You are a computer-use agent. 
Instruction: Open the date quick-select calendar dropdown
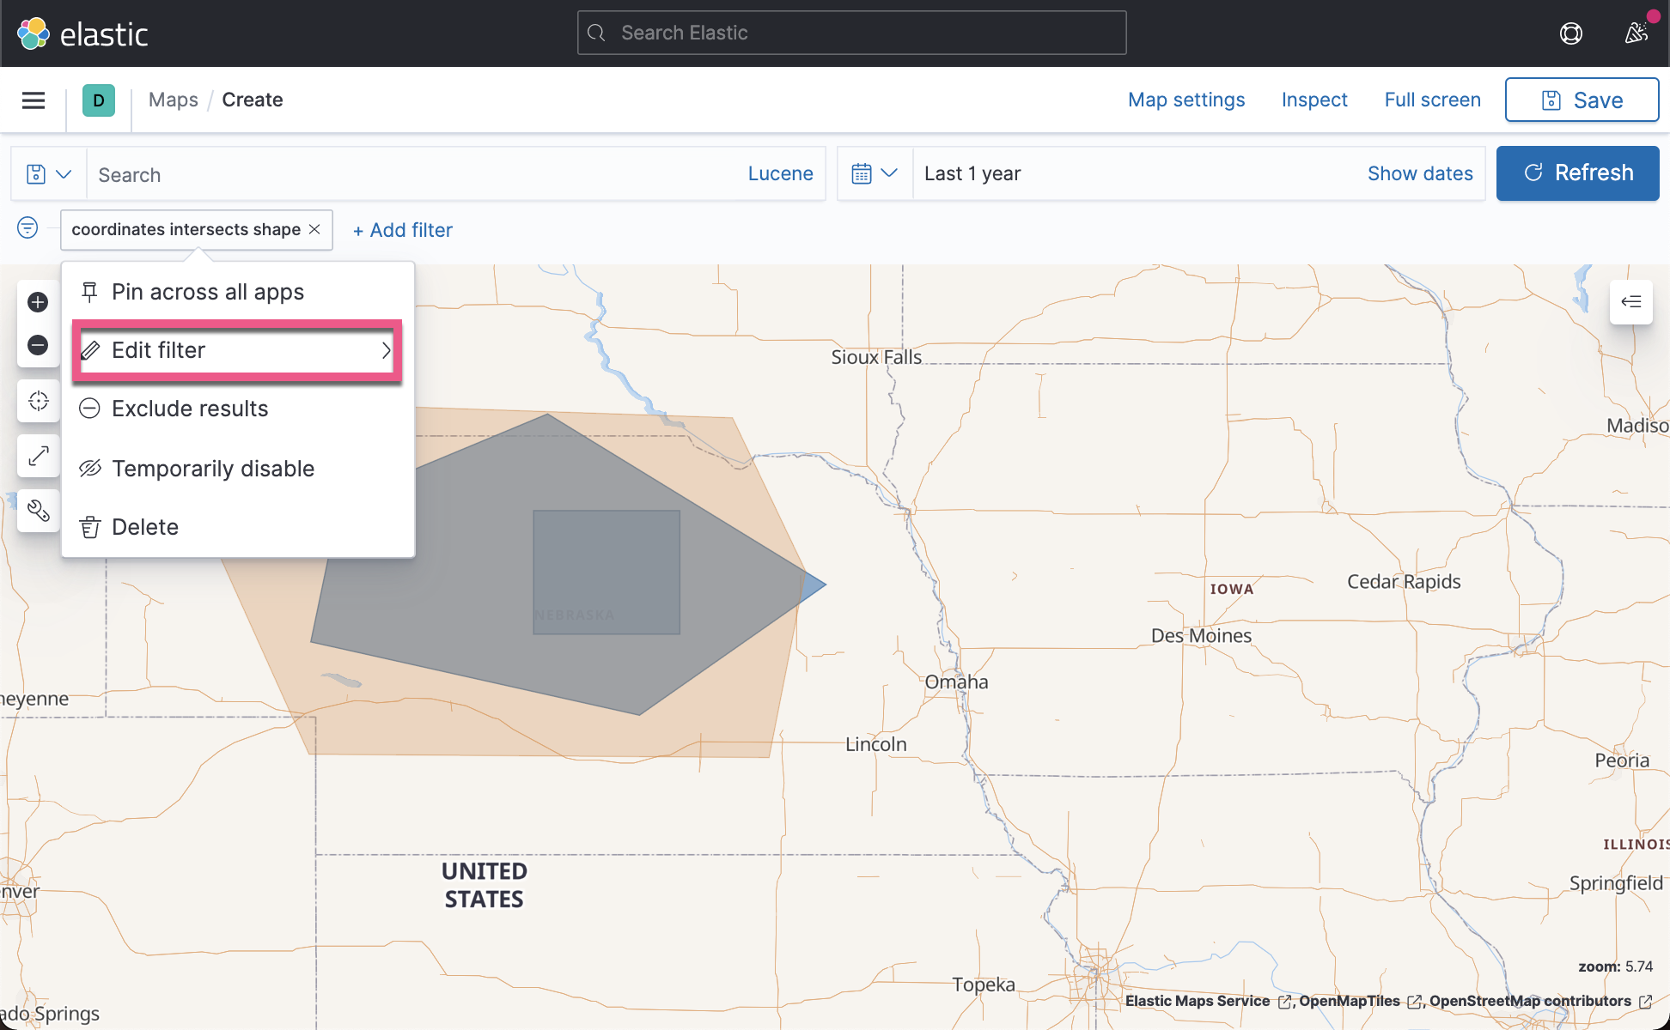(x=875, y=173)
